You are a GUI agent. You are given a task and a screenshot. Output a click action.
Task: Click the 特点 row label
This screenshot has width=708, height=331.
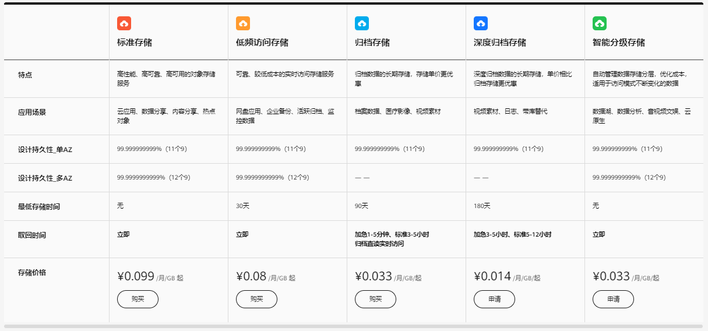click(x=25, y=75)
